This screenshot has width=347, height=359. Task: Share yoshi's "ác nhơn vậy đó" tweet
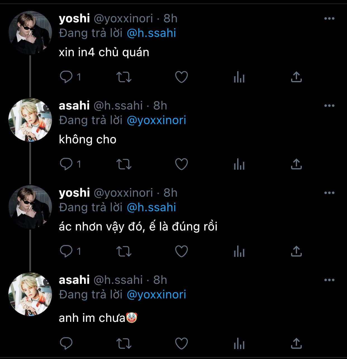pyautogui.click(x=296, y=251)
